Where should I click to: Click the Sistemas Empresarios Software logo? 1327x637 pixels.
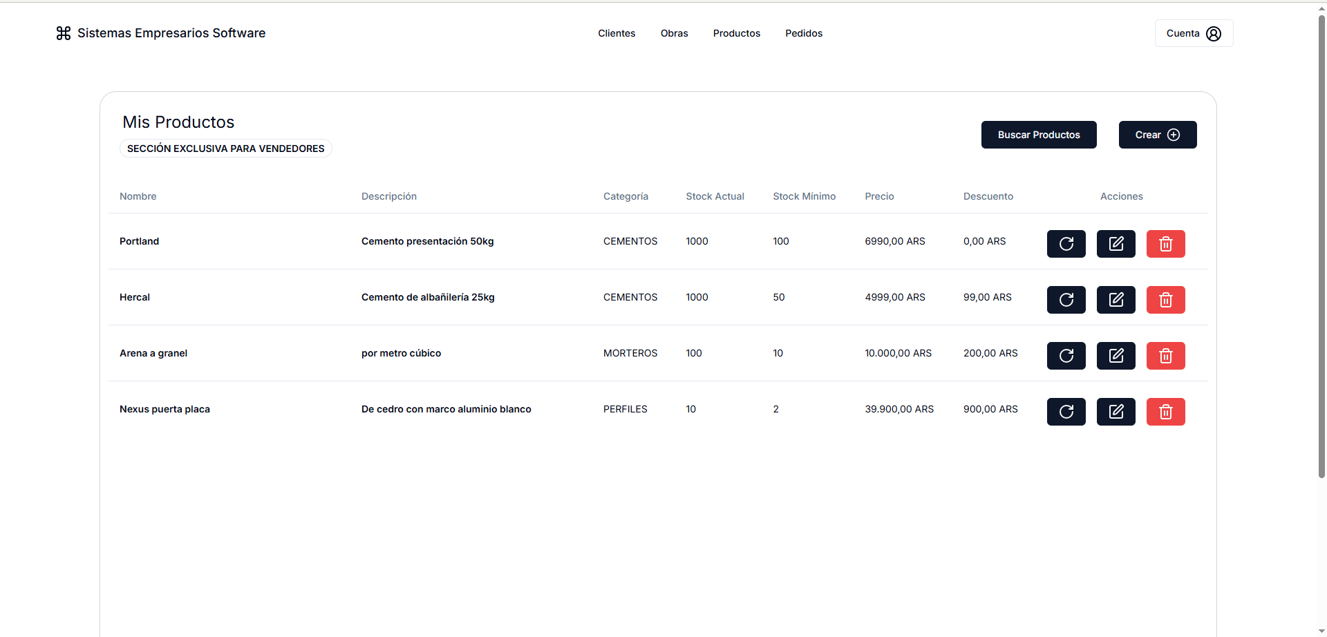pos(161,33)
